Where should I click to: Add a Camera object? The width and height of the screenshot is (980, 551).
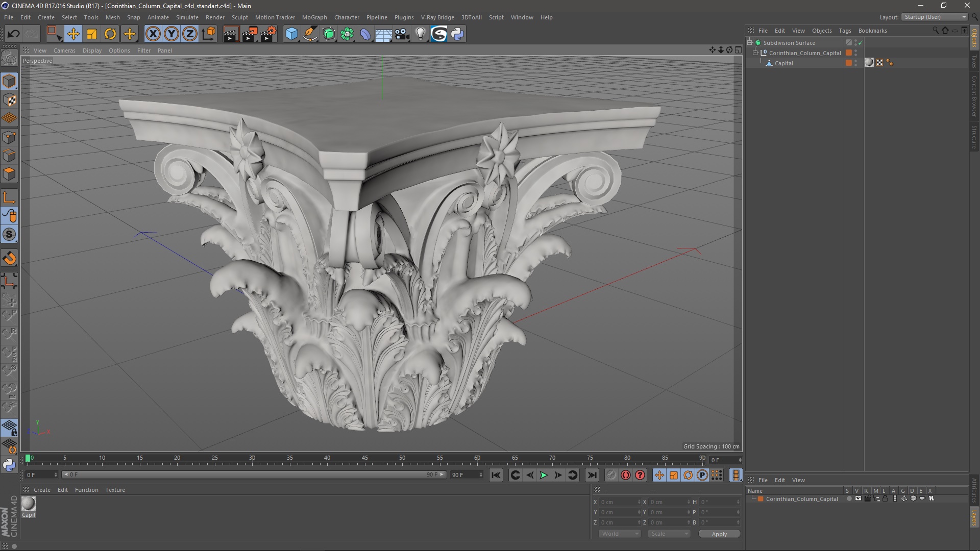point(402,34)
